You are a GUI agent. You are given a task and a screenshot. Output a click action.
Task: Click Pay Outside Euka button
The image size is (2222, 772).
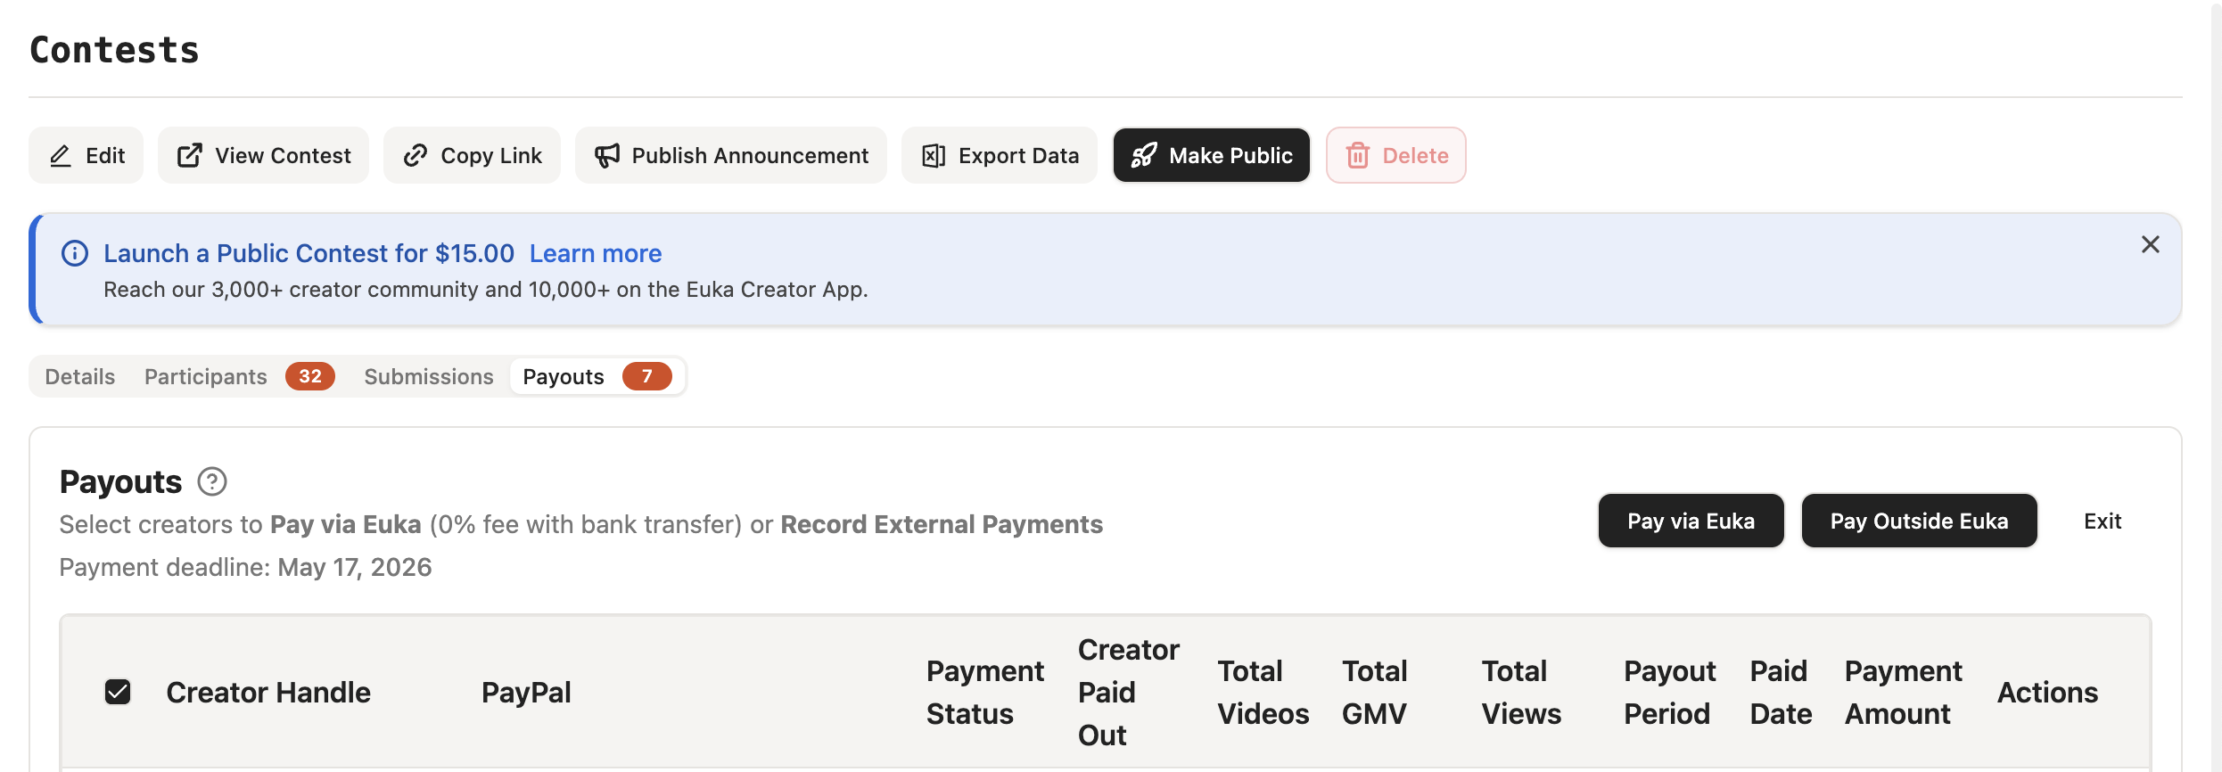[1919, 521]
